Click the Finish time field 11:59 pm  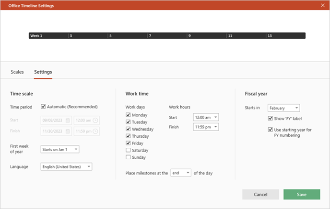coord(86,131)
